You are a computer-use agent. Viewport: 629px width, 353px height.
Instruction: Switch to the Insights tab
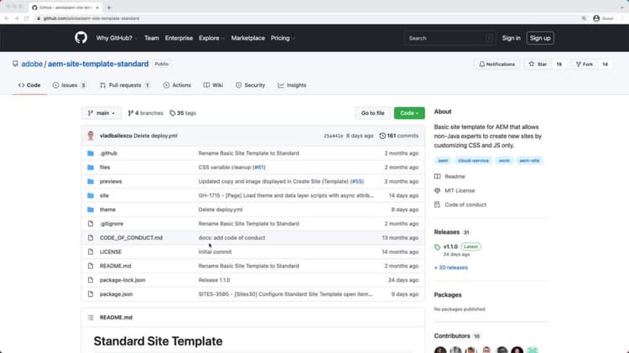(292, 85)
